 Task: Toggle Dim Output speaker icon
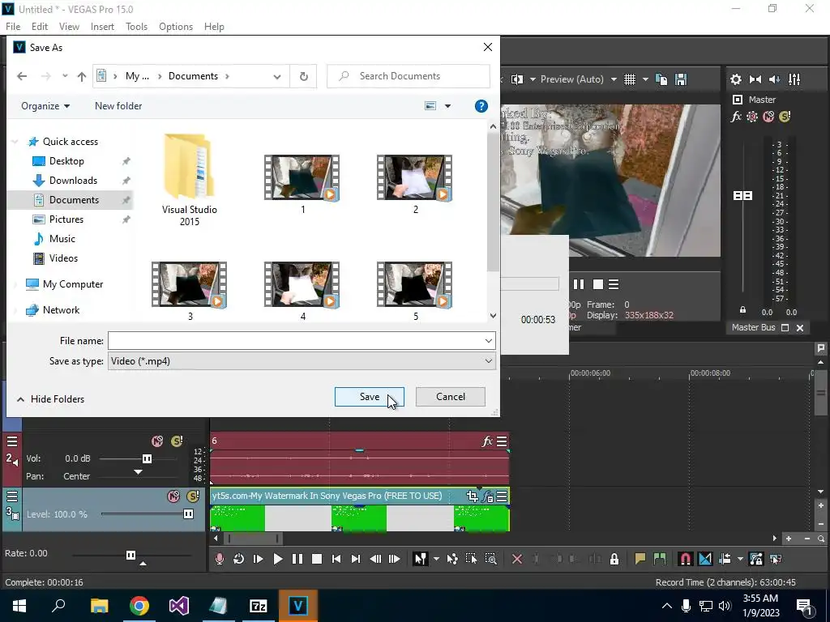click(774, 79)
